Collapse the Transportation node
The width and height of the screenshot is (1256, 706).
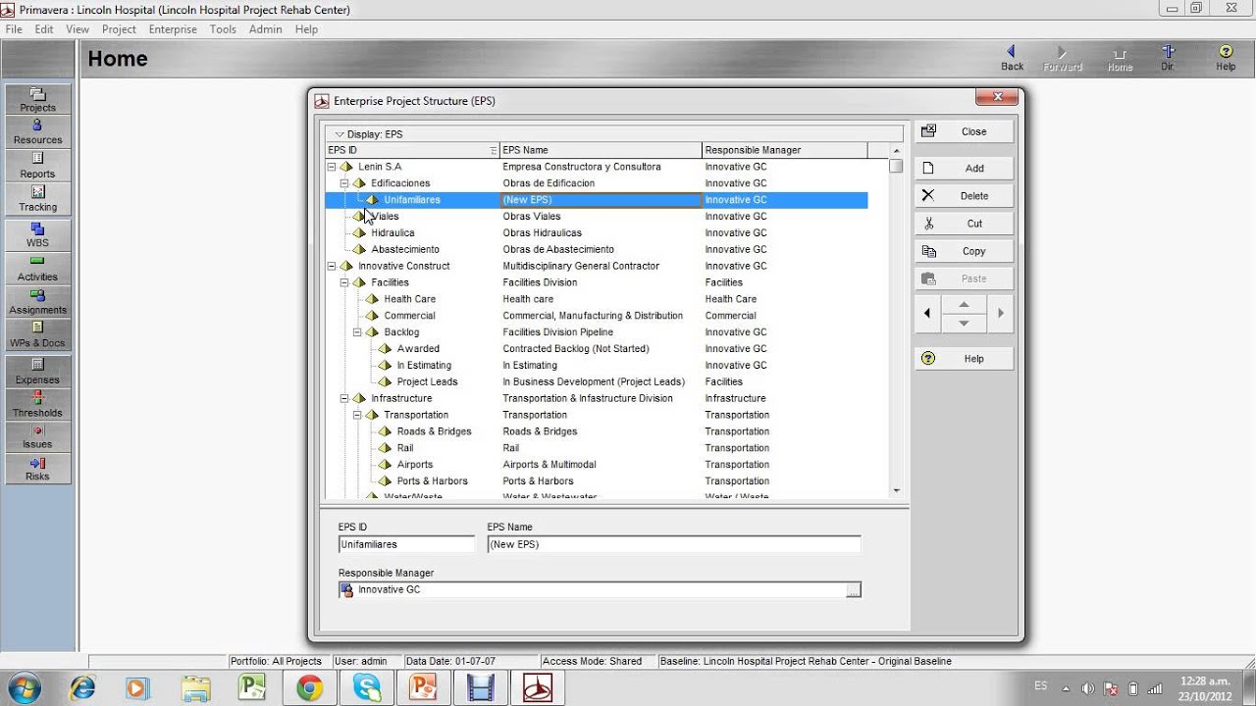(357, 415)
